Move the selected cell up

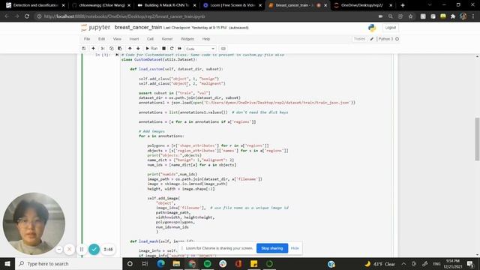click(x=130, y=48)
